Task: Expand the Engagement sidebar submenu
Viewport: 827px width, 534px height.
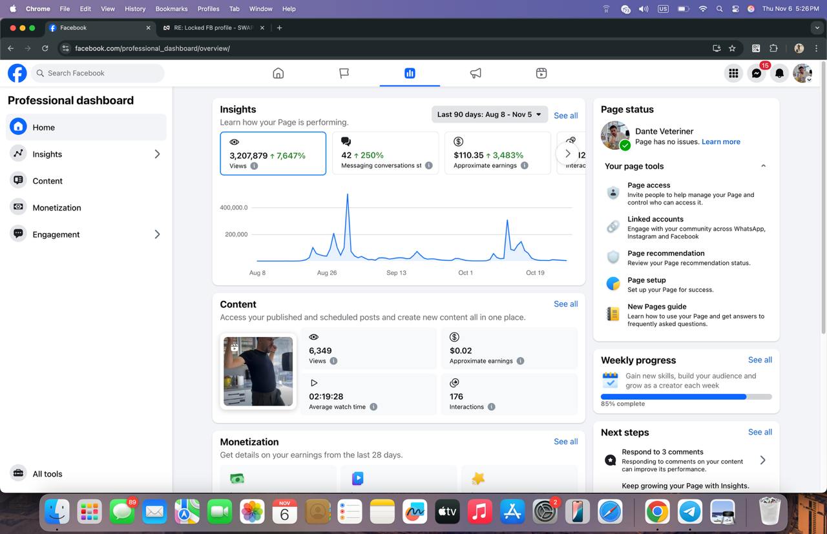Action: pos(157,234)
